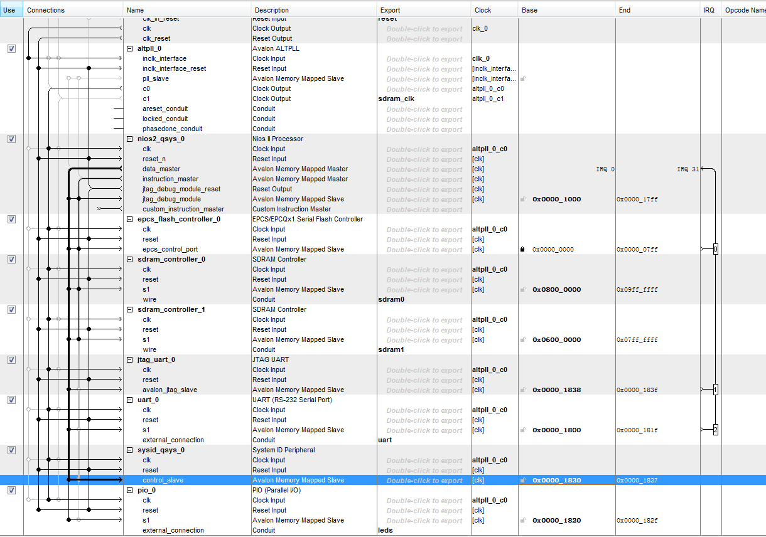The width and height of the screenshot is (766, 537).
Task: Select the data_master row under nios2_qsys_0
Action: (x=161, y=169)
